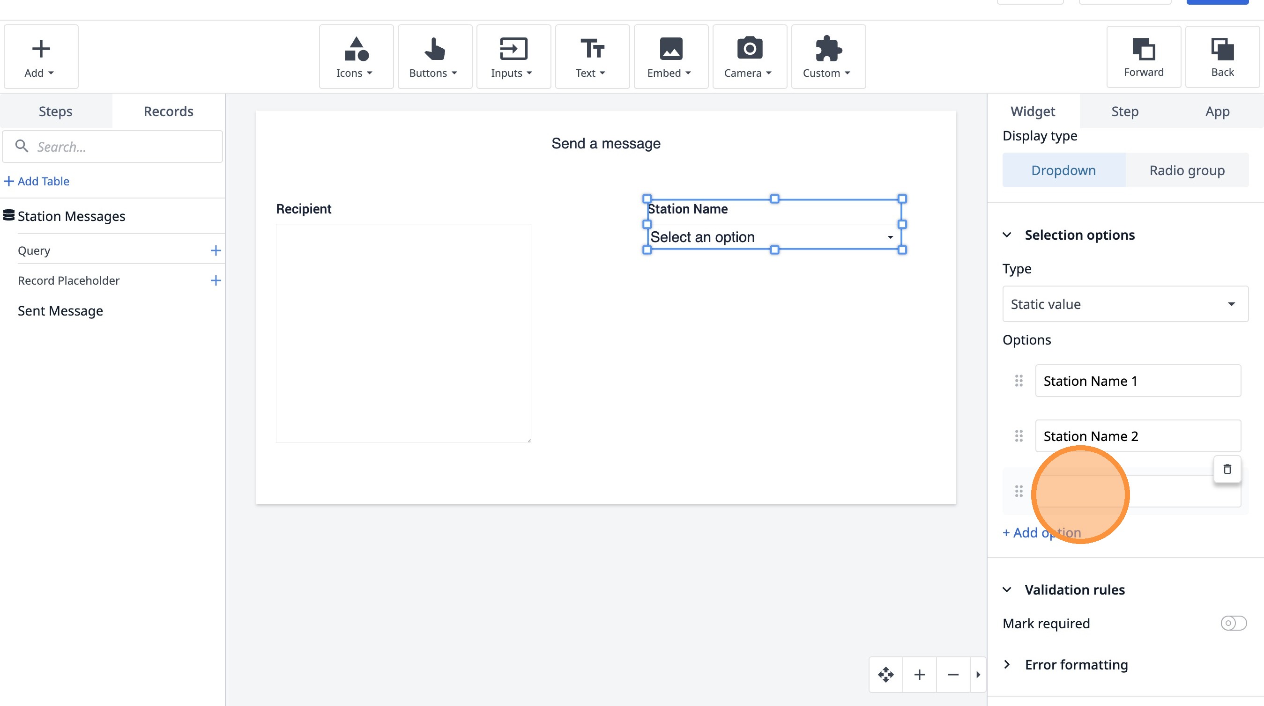1264x706 pixels.
Task: Switch to the Steps tab
Action: pos(55,111)
